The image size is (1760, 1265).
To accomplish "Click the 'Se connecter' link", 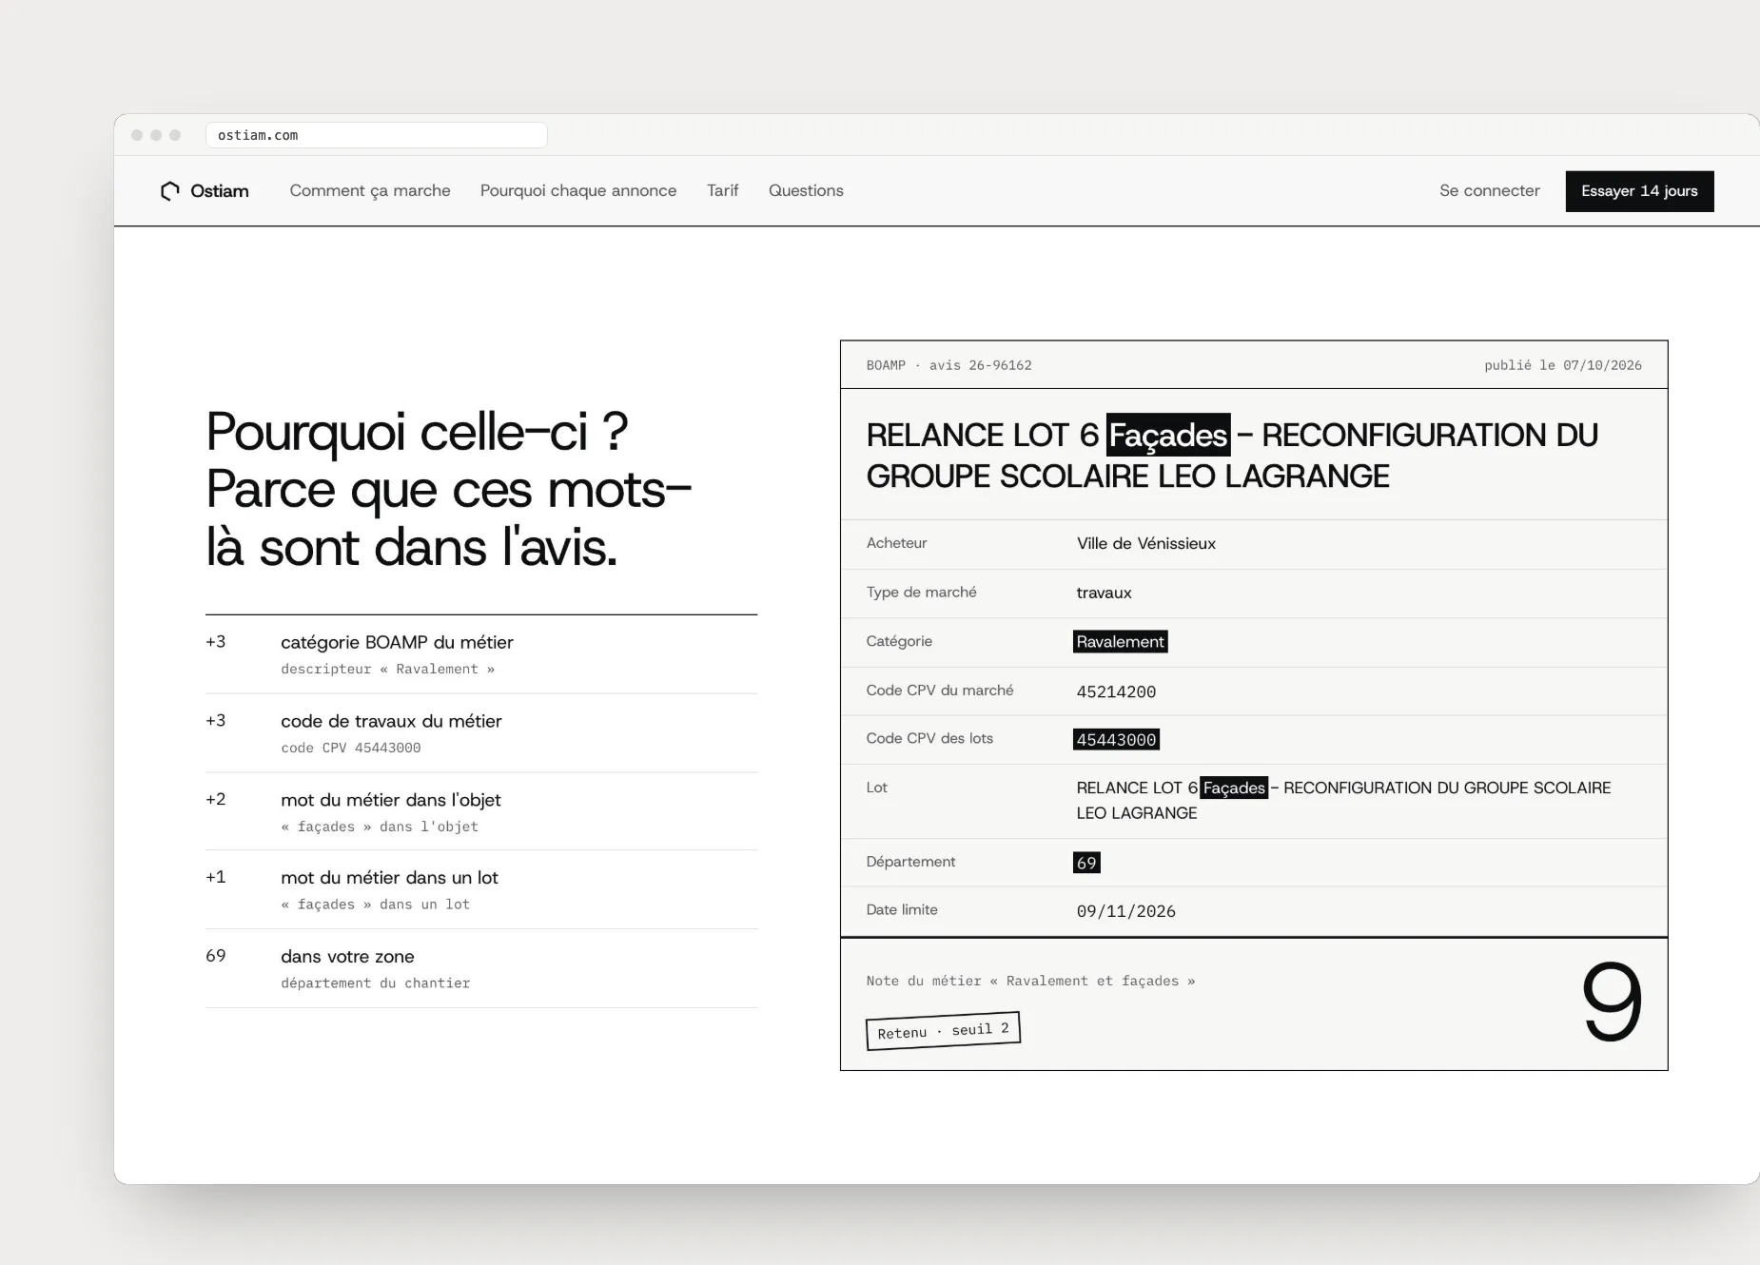I will click(1489, 191).
